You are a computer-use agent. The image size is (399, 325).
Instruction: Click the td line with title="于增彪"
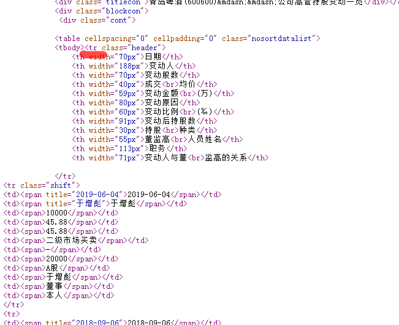point(96,204)
